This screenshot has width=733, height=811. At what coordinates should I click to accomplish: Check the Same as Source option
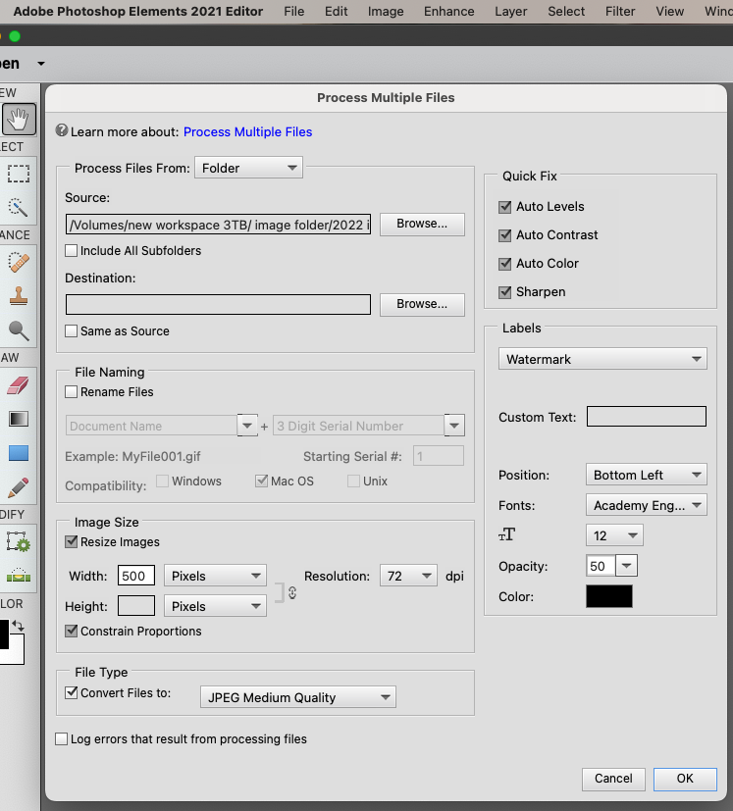[71, 331]
